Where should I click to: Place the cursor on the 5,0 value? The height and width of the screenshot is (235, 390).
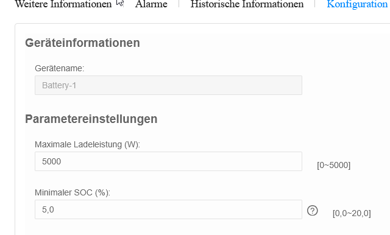click(48, 209)
